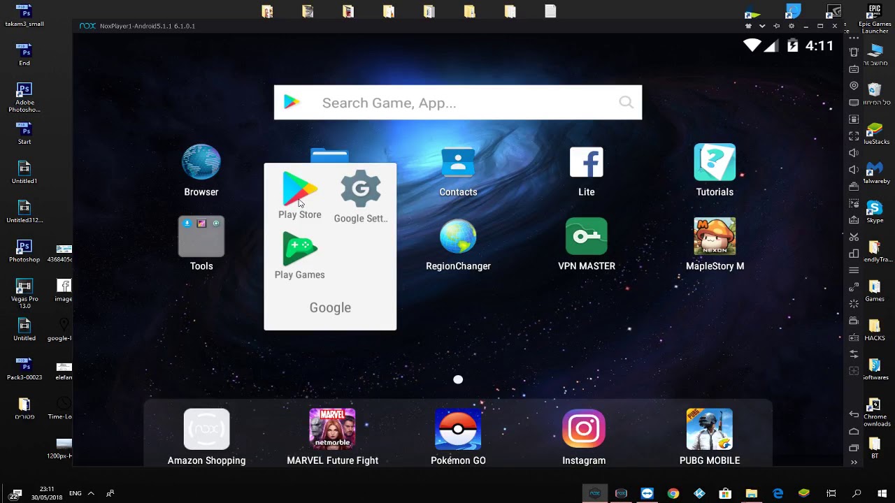Select the BlueStacks desktop shortcut
Screen dimensions: 895x503
(875, 133)
